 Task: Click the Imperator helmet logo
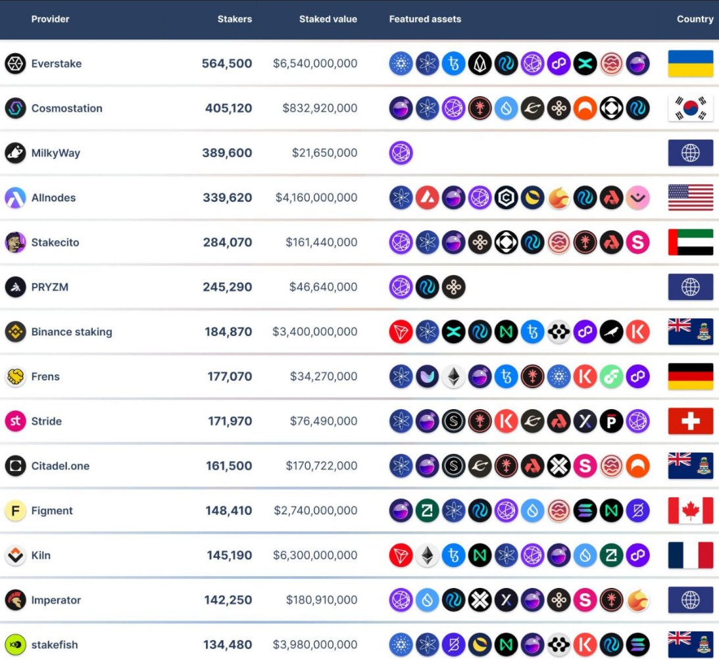pos(15,600)
